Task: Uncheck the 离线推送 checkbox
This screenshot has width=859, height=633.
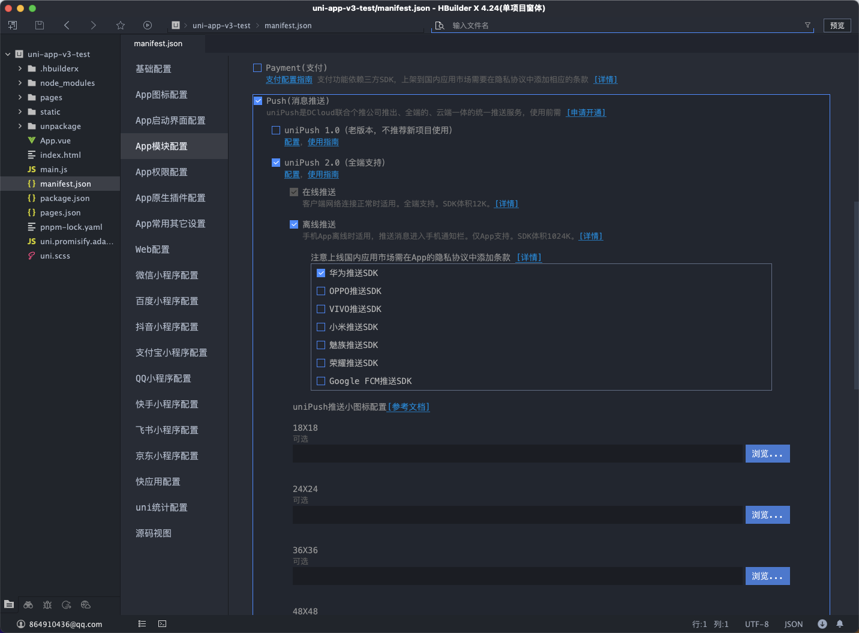Action: tap(294, 224)
